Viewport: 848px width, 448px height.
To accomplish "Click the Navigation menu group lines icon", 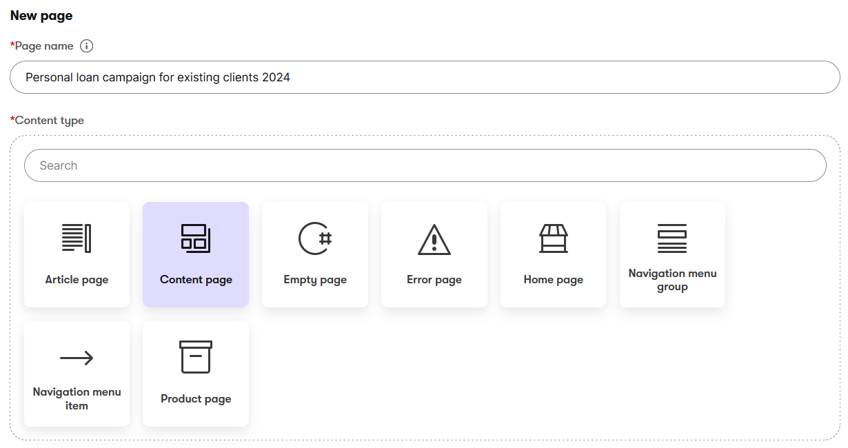I will [672, 238].
